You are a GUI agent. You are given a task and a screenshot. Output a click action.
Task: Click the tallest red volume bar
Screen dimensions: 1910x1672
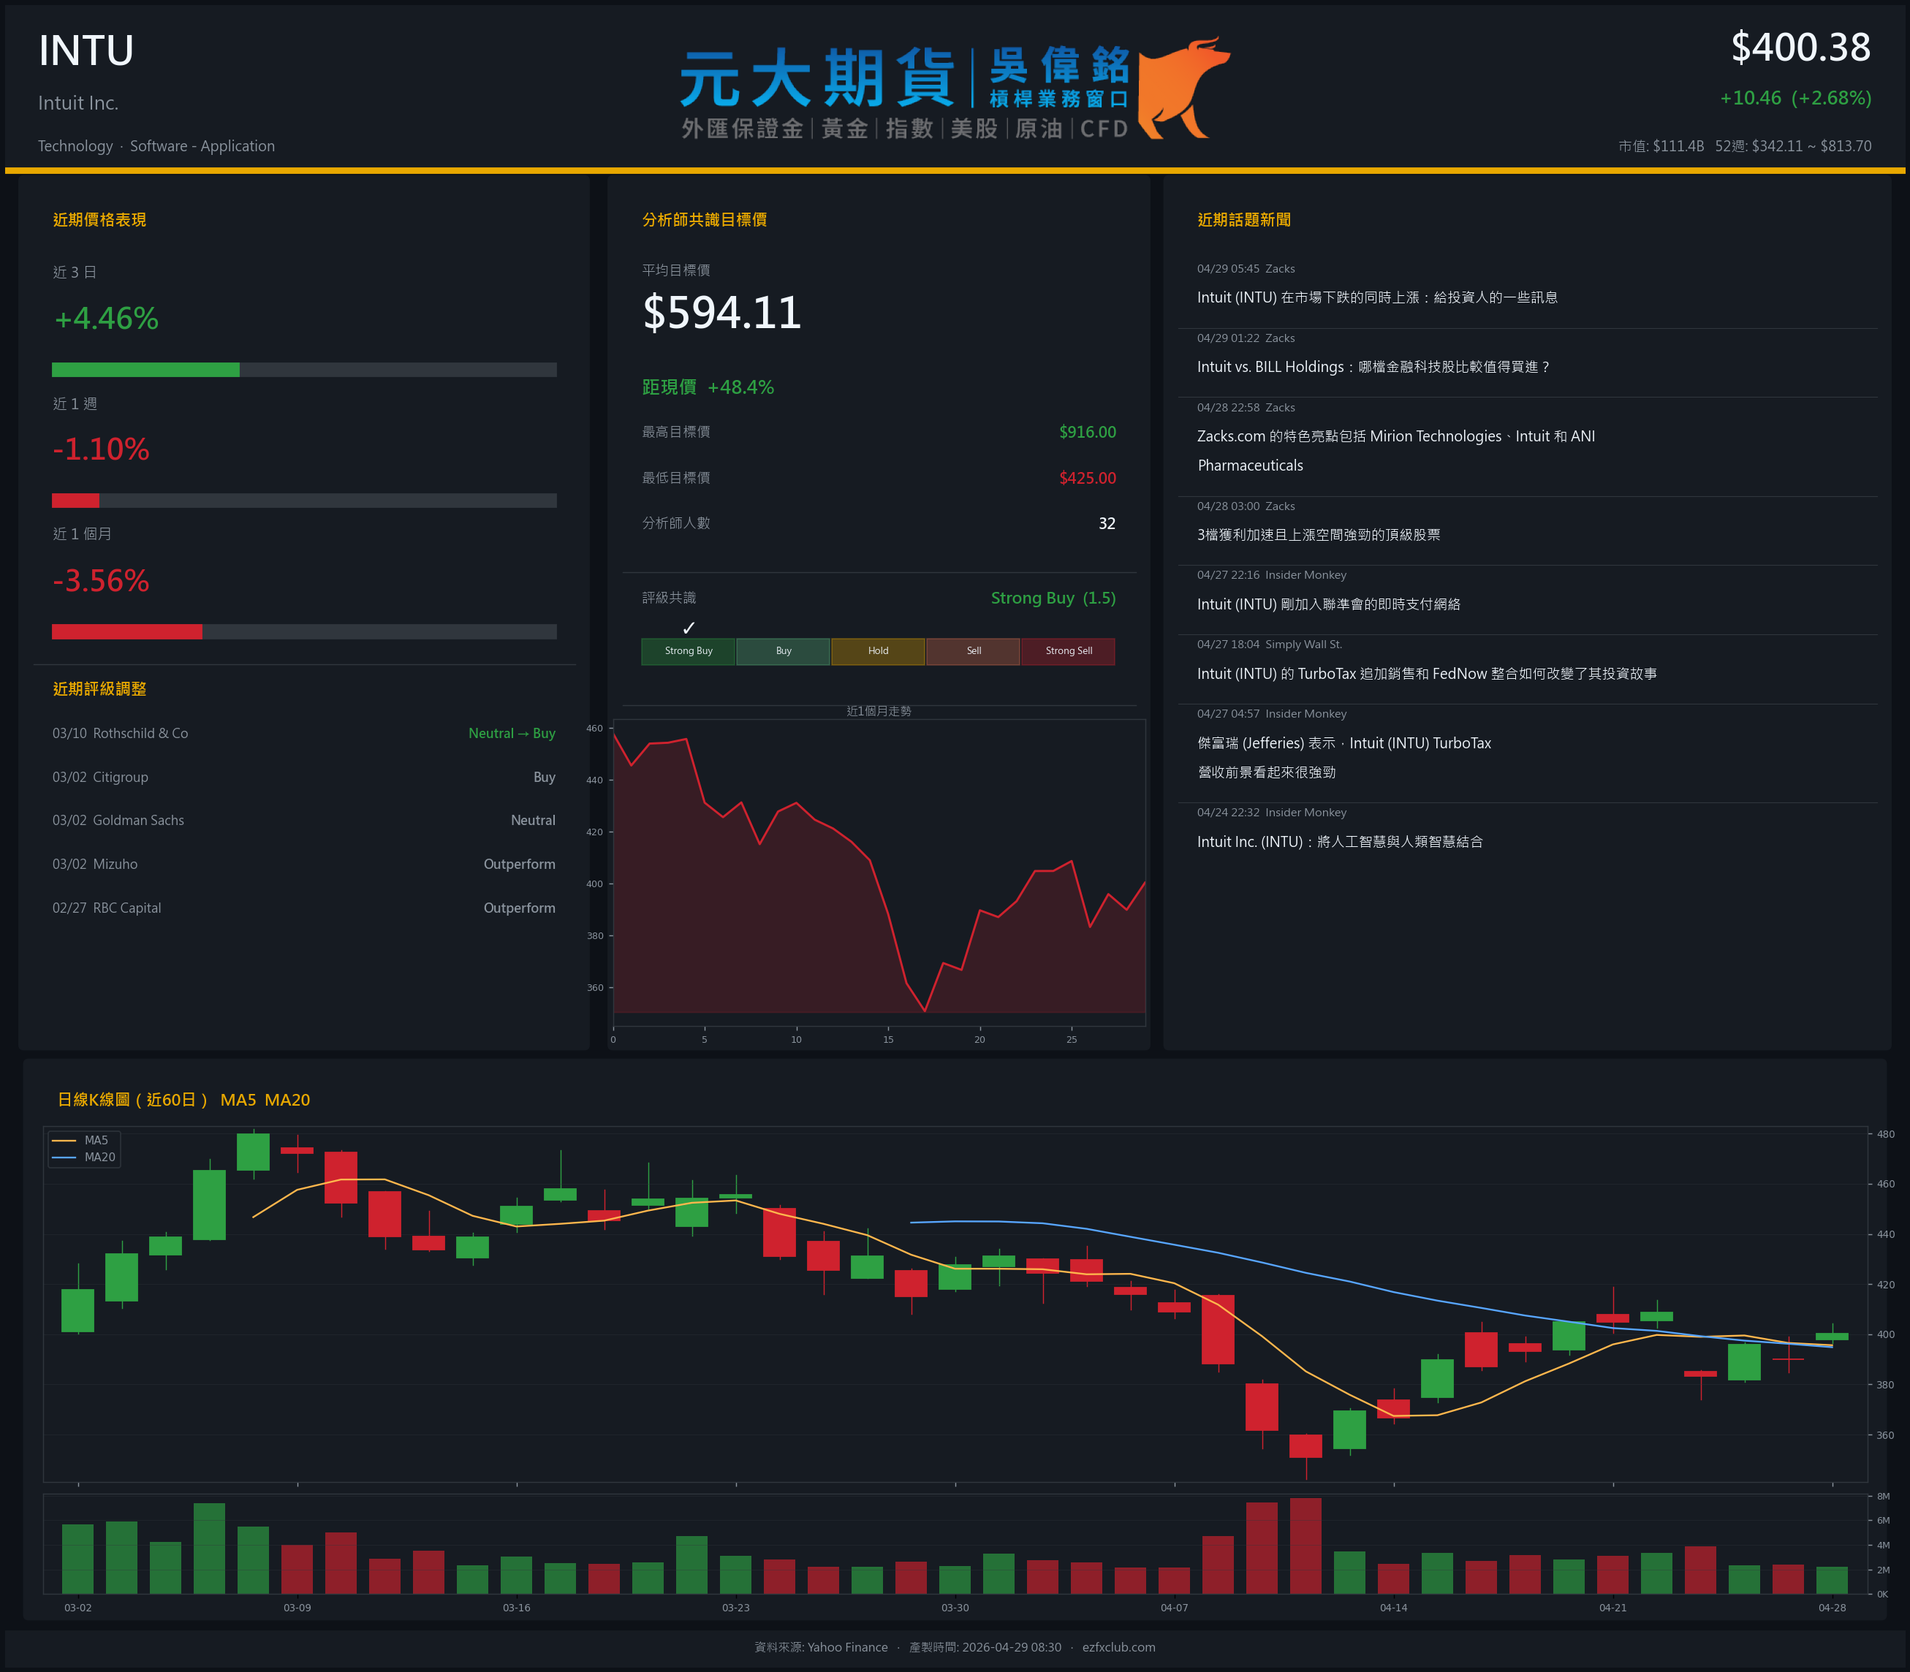pos(1305,1545)
